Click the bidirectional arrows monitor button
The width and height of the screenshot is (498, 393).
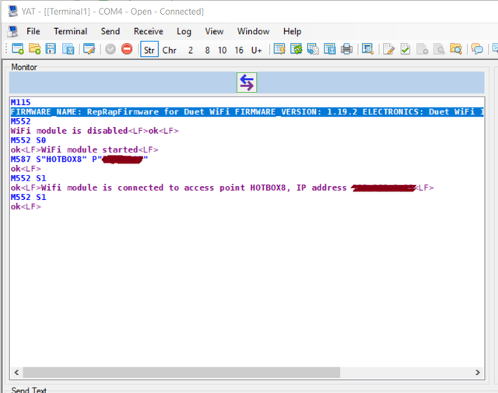pyautogui.click(x=247, y=82)
